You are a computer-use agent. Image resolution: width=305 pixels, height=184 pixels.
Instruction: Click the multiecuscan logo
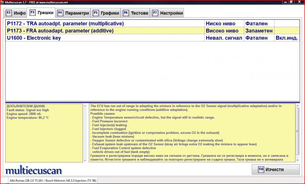[33, 170]
